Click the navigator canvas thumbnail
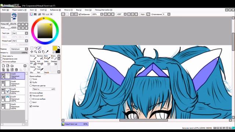Image resolution: width=235 pixels, height=132 pixels. pos(14,17)
